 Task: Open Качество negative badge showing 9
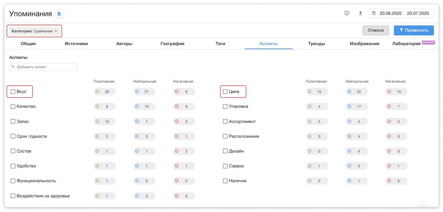[x=184, y=106]
